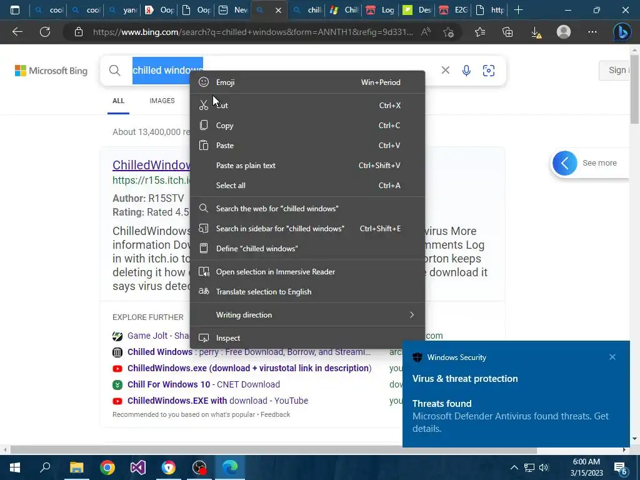Viewport: 640px width, 480px height.
Task: Open Game Jolt explore further link
Action: click(x=158, y=336)
